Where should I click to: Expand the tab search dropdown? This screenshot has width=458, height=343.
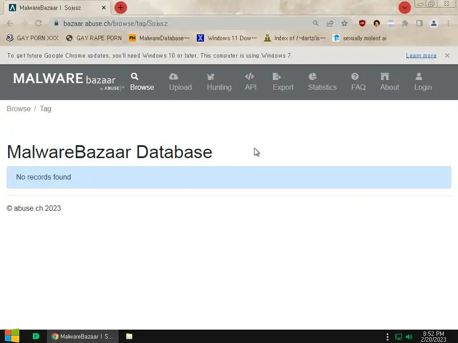(404, 8)
